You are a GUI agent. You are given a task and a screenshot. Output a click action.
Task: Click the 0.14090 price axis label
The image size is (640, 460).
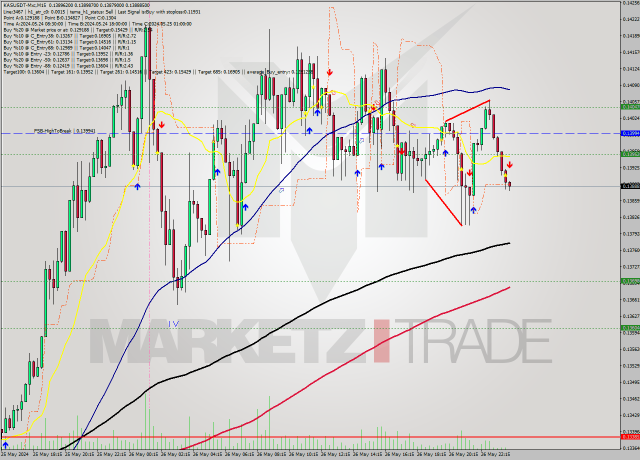pos(631,85)
